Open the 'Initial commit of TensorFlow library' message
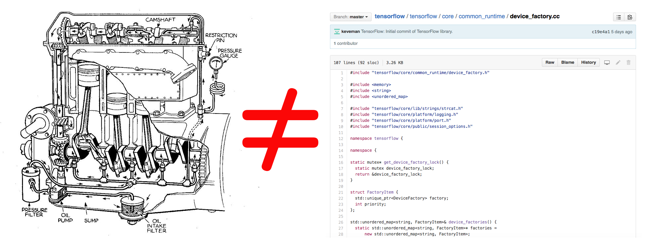This screenshot has height=247, width=648. coord(407,32)
